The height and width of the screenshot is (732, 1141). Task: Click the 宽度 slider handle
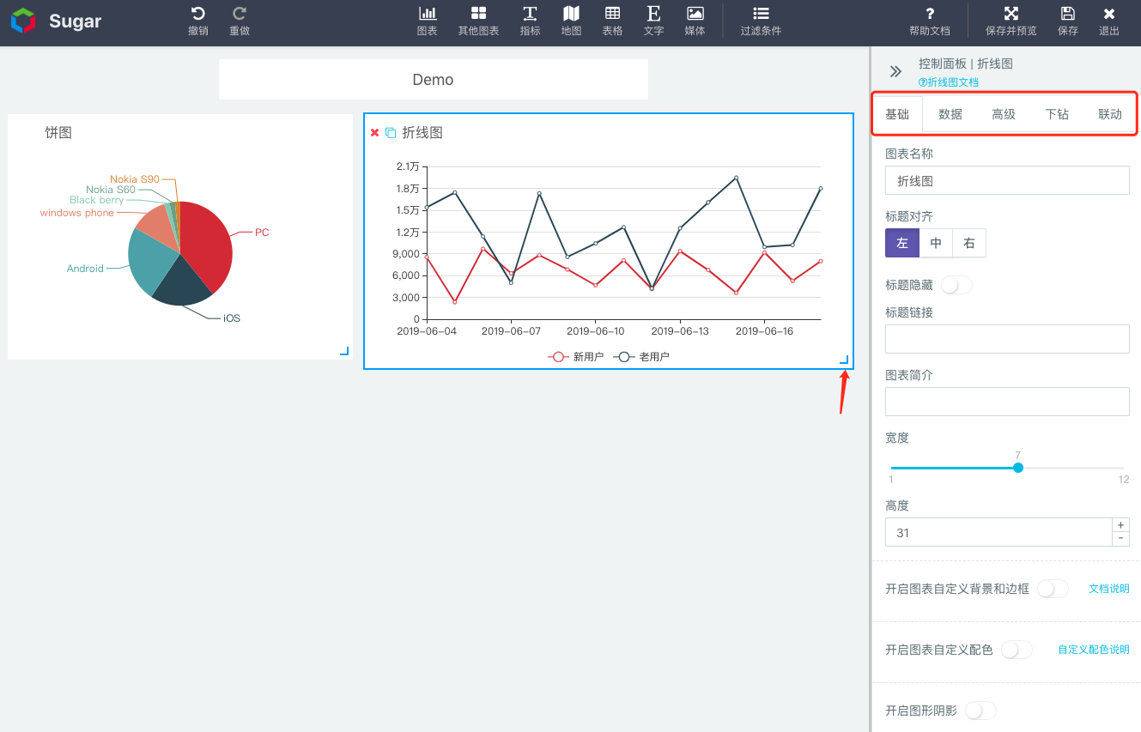pos(1018,468)
